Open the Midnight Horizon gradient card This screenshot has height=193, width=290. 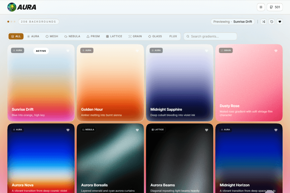(x=249, y=158)
